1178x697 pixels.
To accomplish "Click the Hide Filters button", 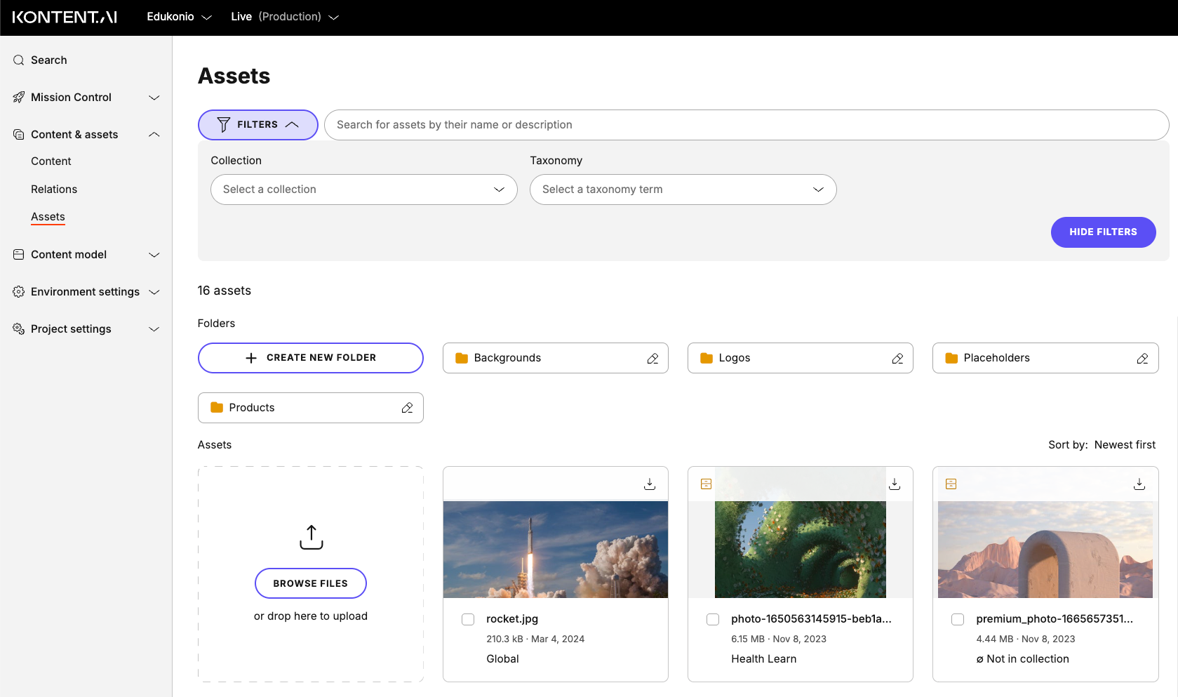I will [x=1103, y=232].
